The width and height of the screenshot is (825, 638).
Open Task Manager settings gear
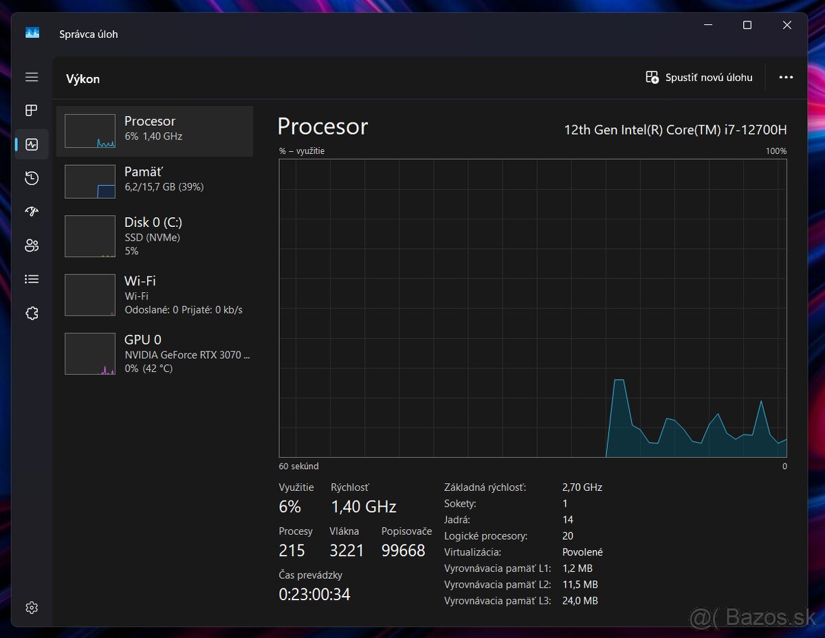tap(32, 608)
